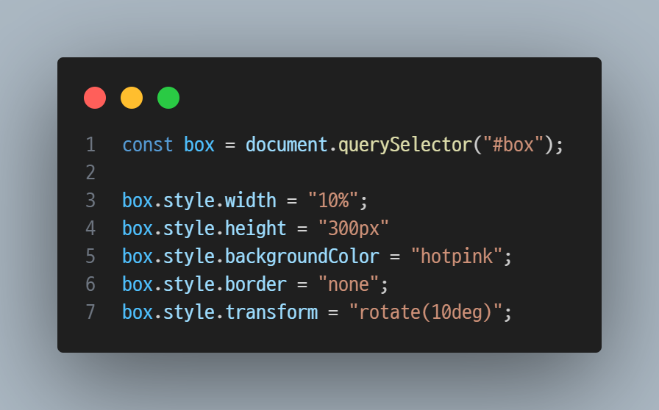Click the '"none"' border value
The height and width of the screenshot is (410, 659).
point(349,284)
